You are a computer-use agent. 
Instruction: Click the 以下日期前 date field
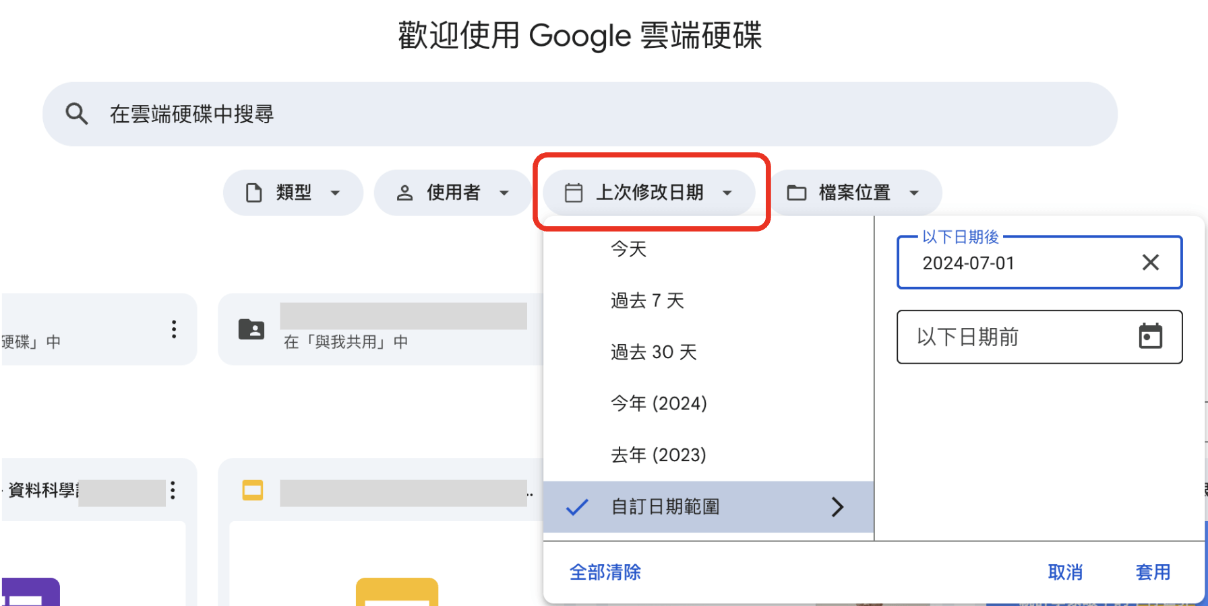1039,337
